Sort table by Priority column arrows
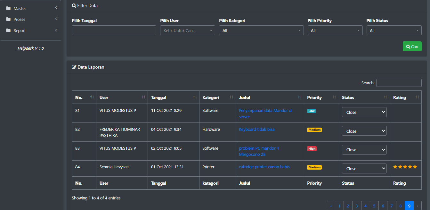This screenshot has width=430, height=210. (x=335, y=97)
